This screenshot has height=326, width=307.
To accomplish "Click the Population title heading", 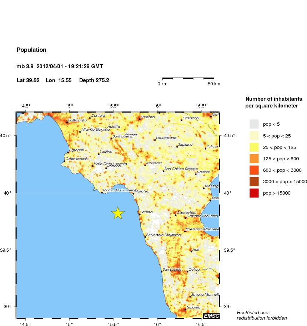I will [x=31, y=50].
